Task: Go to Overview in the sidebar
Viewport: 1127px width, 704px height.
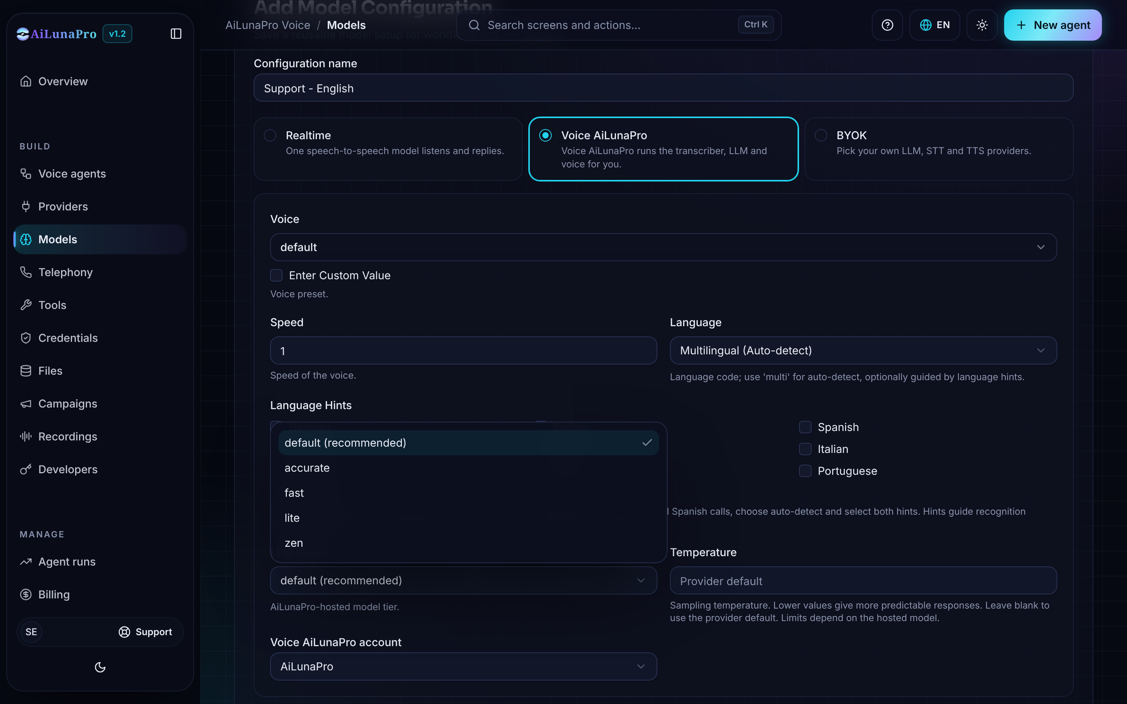Action: (x=100, y=81)
